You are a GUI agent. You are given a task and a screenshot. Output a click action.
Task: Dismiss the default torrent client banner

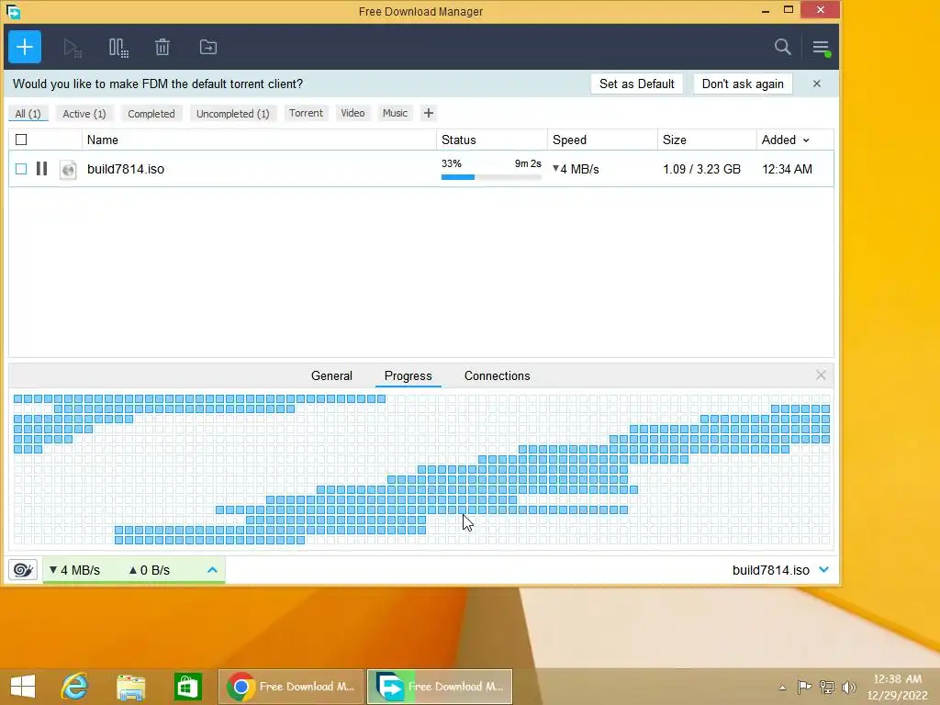[816, 84]
